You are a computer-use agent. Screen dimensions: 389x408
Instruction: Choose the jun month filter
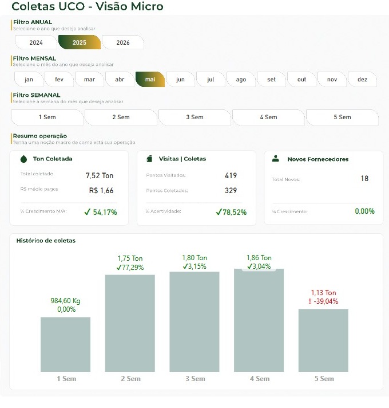click(180, 79)
